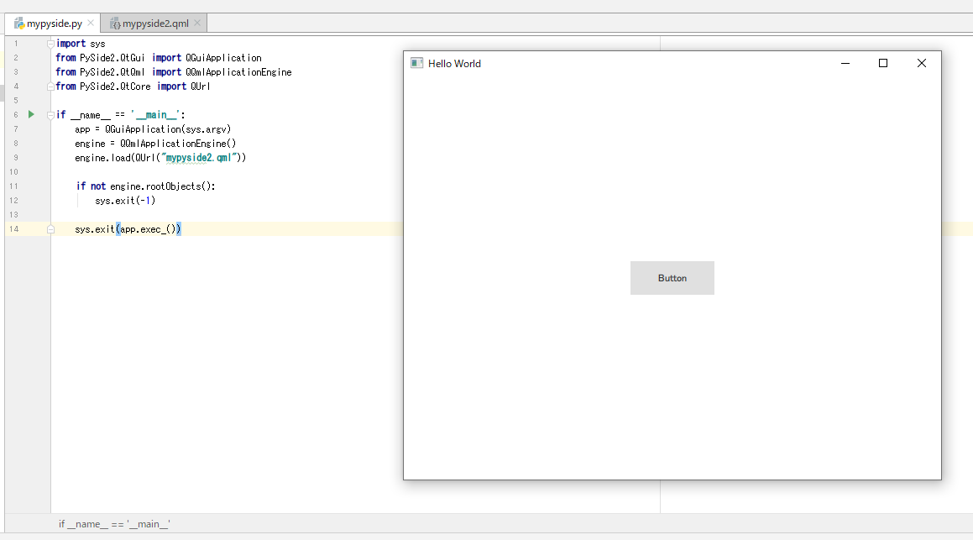Click 'sys.exit(app.exec_())' on line 14
The height and width of the screenshot is (540, 973).
pyautogui.click(x=128, y=229)
